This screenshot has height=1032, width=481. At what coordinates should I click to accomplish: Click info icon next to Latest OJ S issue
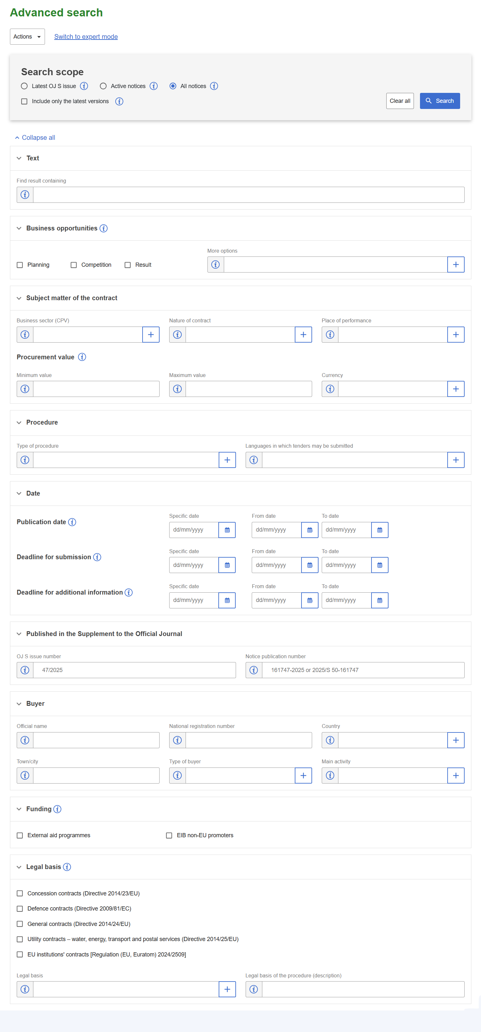tap(84, 86)
